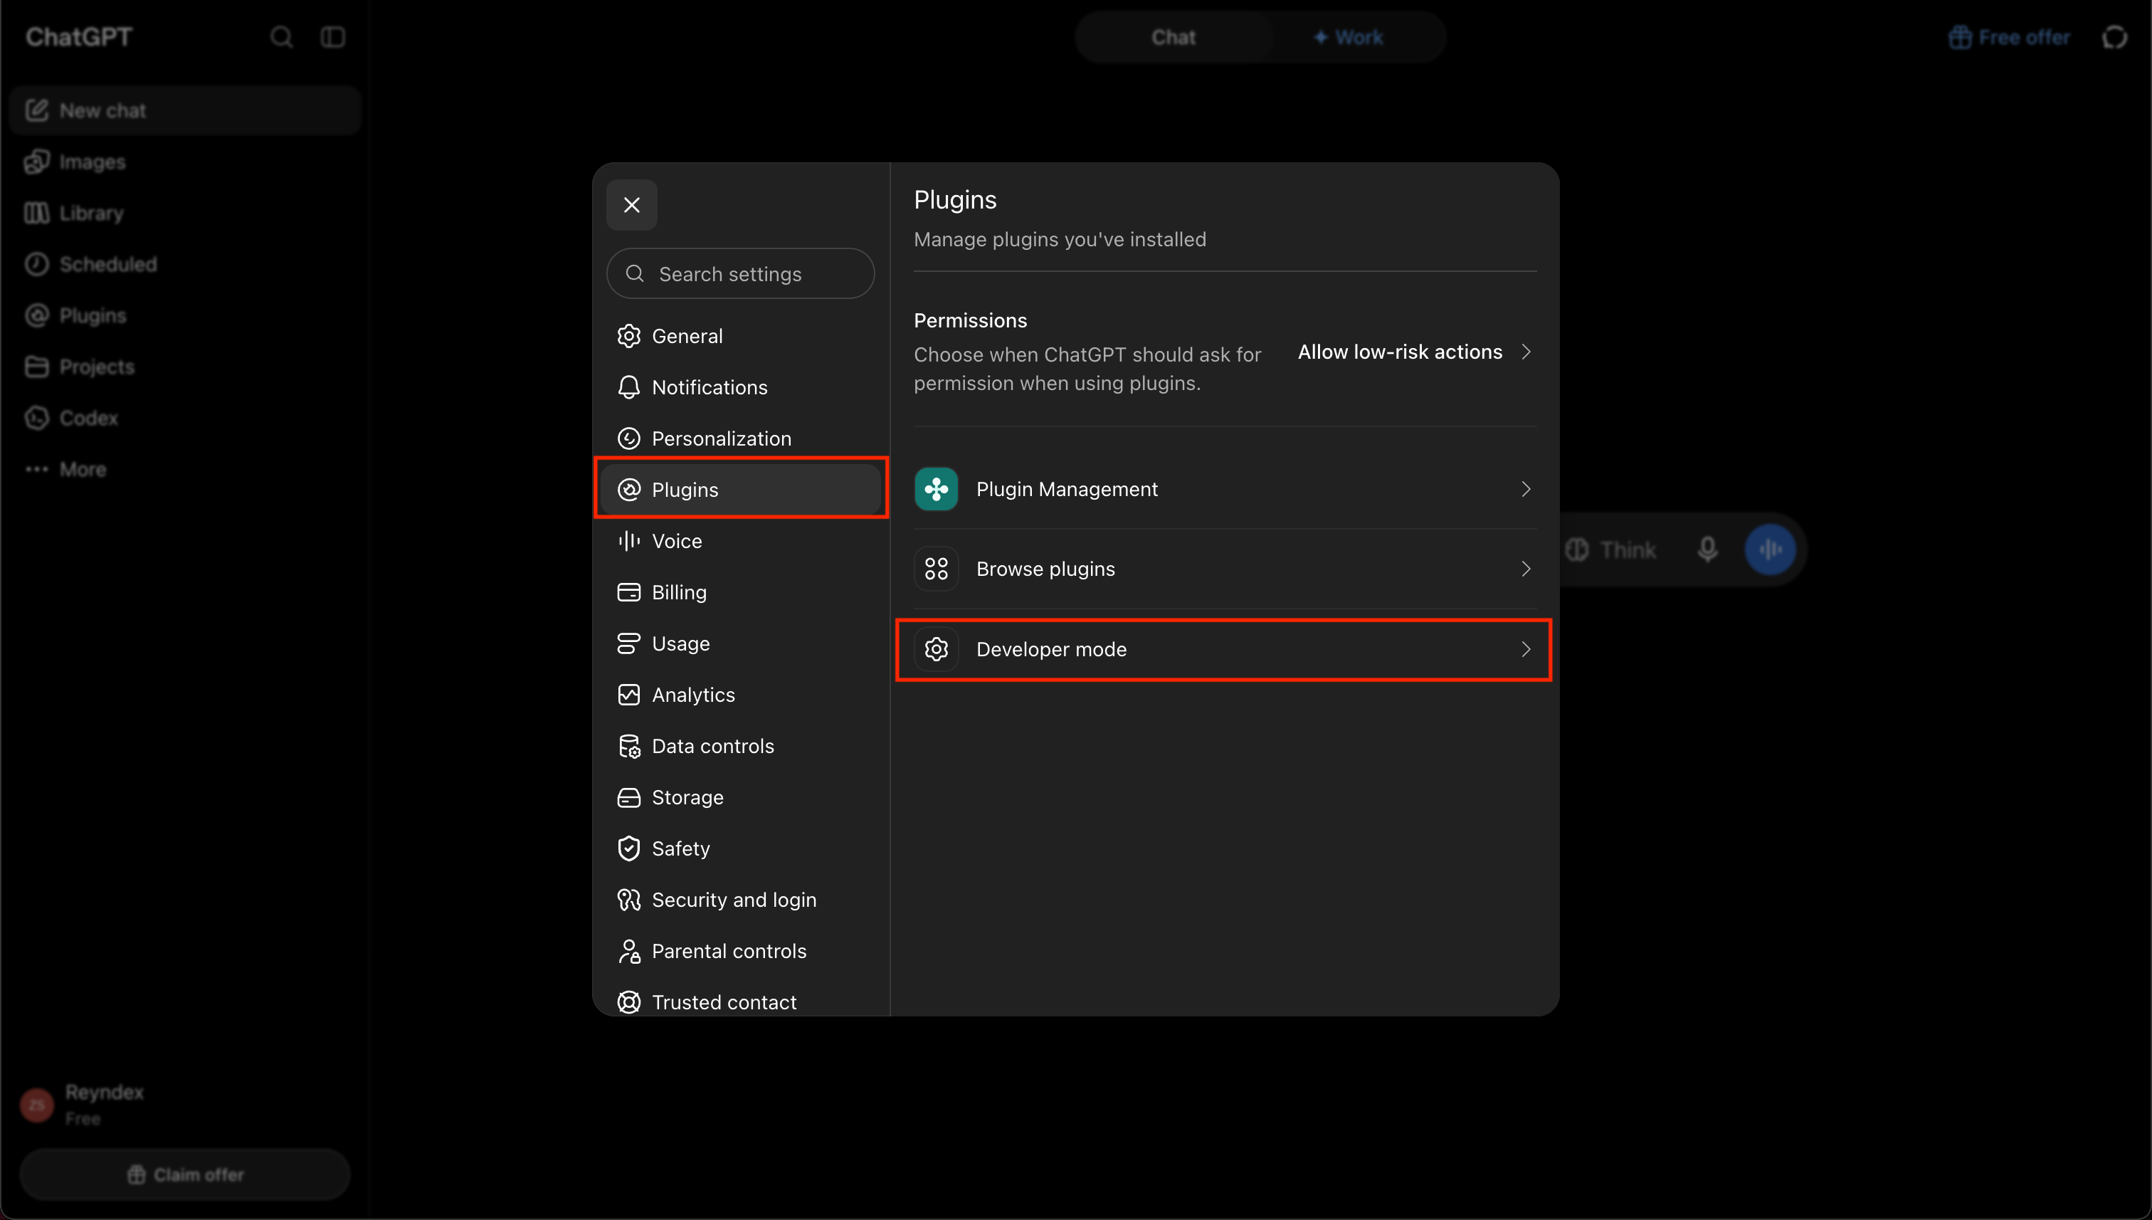2152x1220 pixels.
Task: Click the Browse plugins grid icon
Action: 936,569
